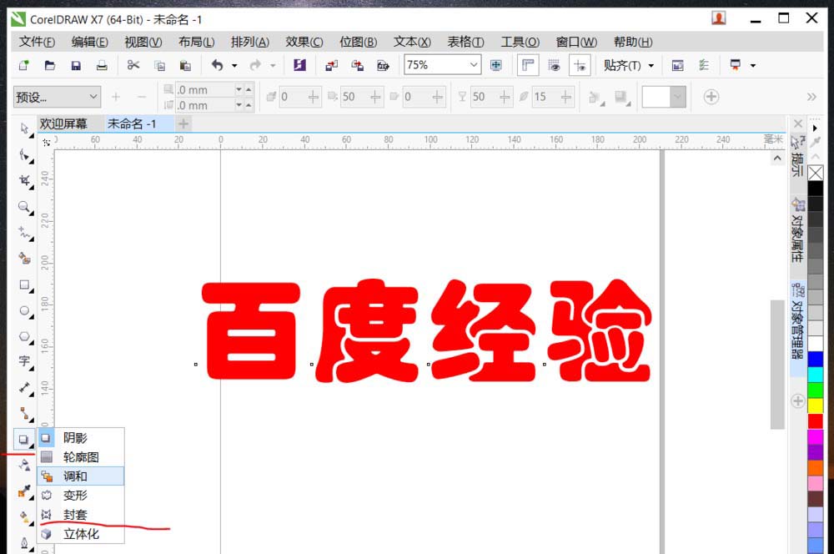Expand the application launcher dropdown arrow

(x=753, y=65)
